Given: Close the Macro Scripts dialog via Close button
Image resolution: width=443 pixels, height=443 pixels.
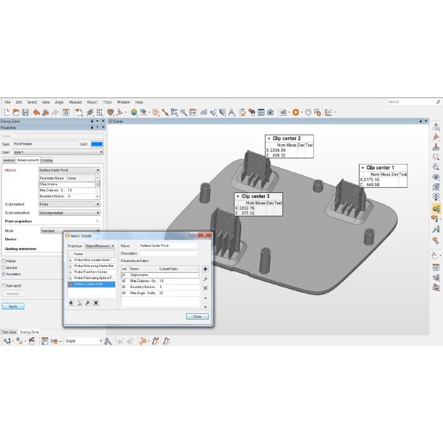Looking at the screenshot, I should point(197,316).
